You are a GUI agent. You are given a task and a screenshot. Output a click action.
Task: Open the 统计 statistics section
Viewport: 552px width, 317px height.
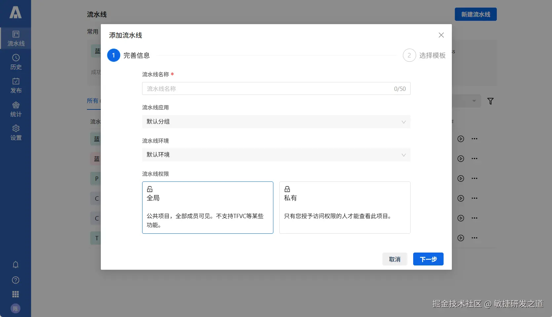click(x=16, y=109)
